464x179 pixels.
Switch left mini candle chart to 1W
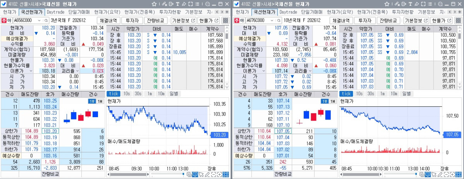tap(93, 101)
